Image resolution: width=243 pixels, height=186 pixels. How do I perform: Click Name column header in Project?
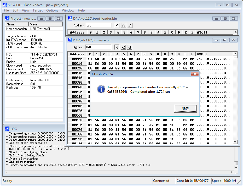(17, 24)
